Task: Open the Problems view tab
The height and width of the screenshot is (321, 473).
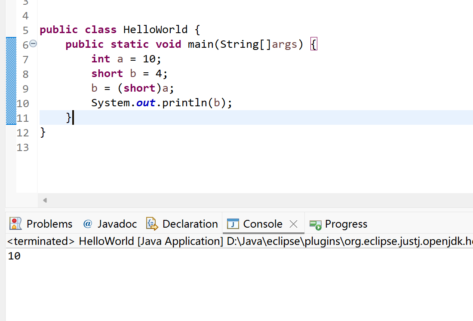Action: (x=41, y=224)
